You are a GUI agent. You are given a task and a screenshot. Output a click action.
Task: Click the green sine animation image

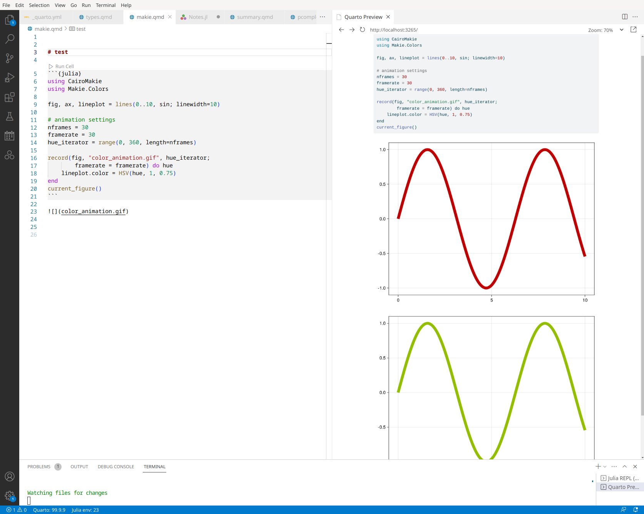(x=486, y=387)
